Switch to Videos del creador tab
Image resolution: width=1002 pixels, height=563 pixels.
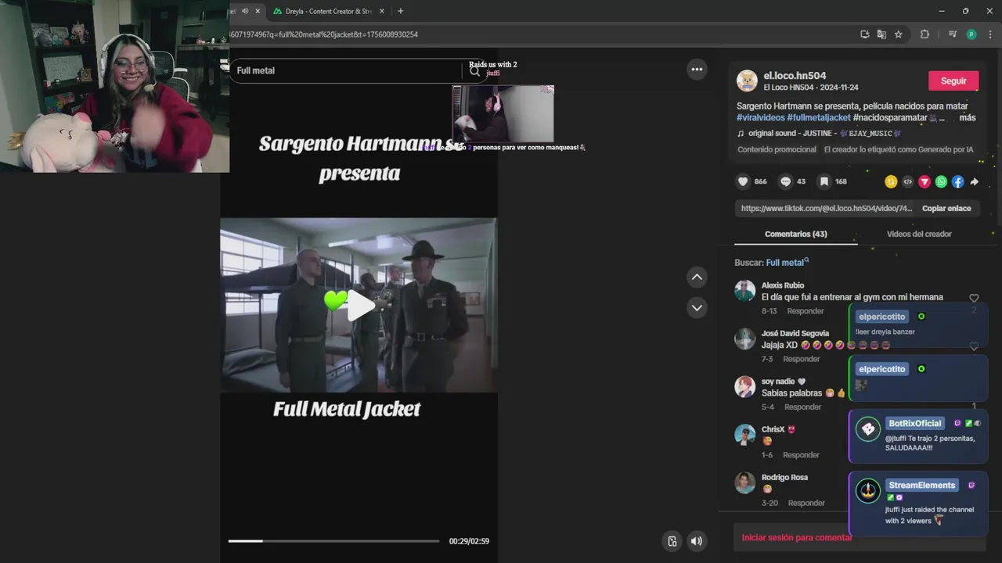(x=919, y=234)
